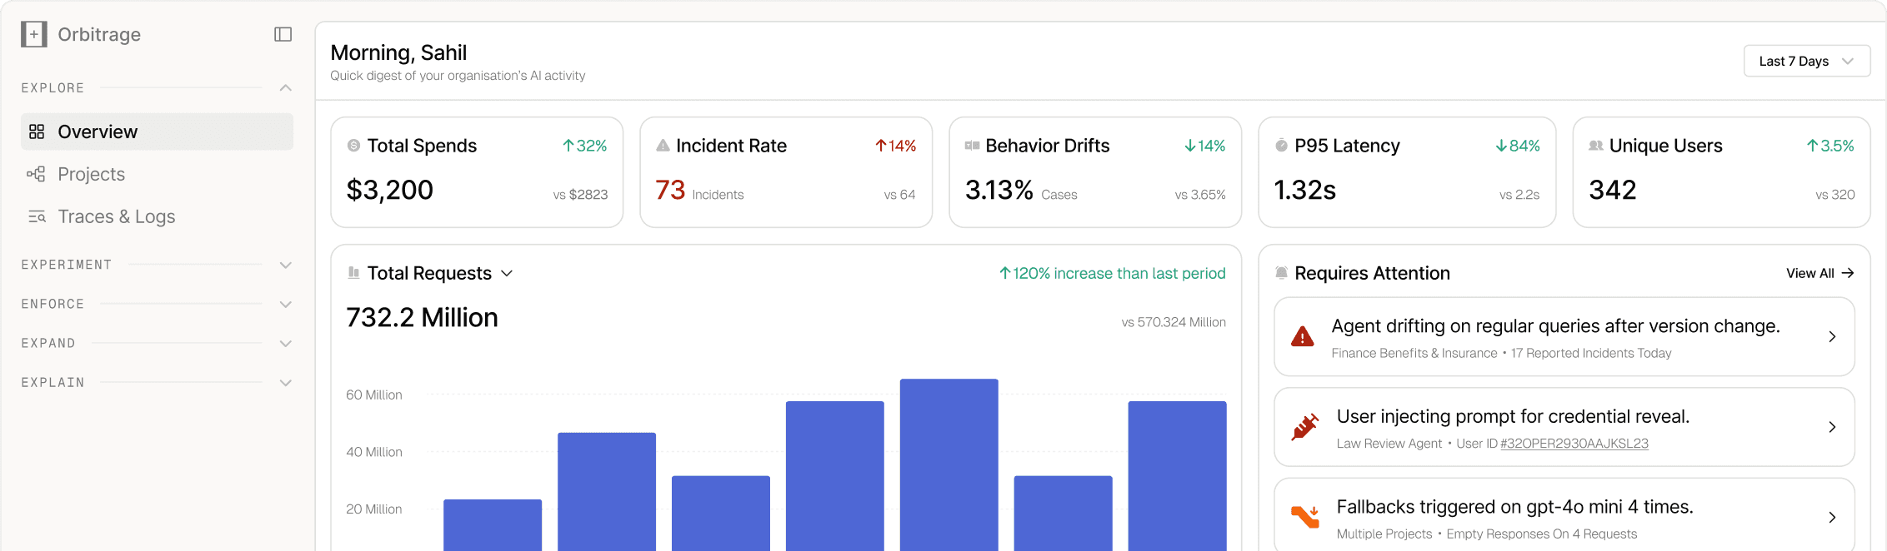
Task: Open the Last 7 Days dropdown
Action: [x=1807, y=61]
